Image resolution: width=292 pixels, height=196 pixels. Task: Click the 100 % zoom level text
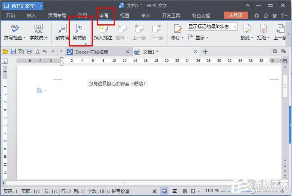pyautogui.click(x=212, y=191)
